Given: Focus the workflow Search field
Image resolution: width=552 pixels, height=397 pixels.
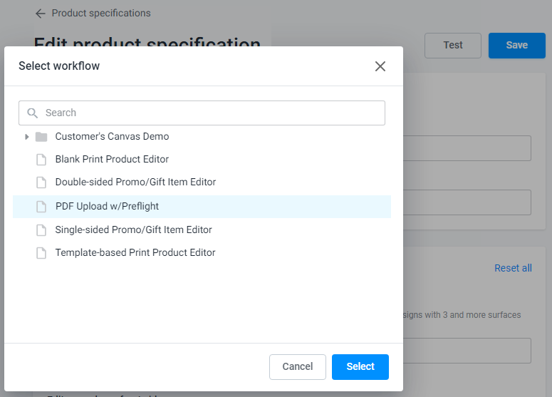Looking at the screenshot, I should pos(202,113).
